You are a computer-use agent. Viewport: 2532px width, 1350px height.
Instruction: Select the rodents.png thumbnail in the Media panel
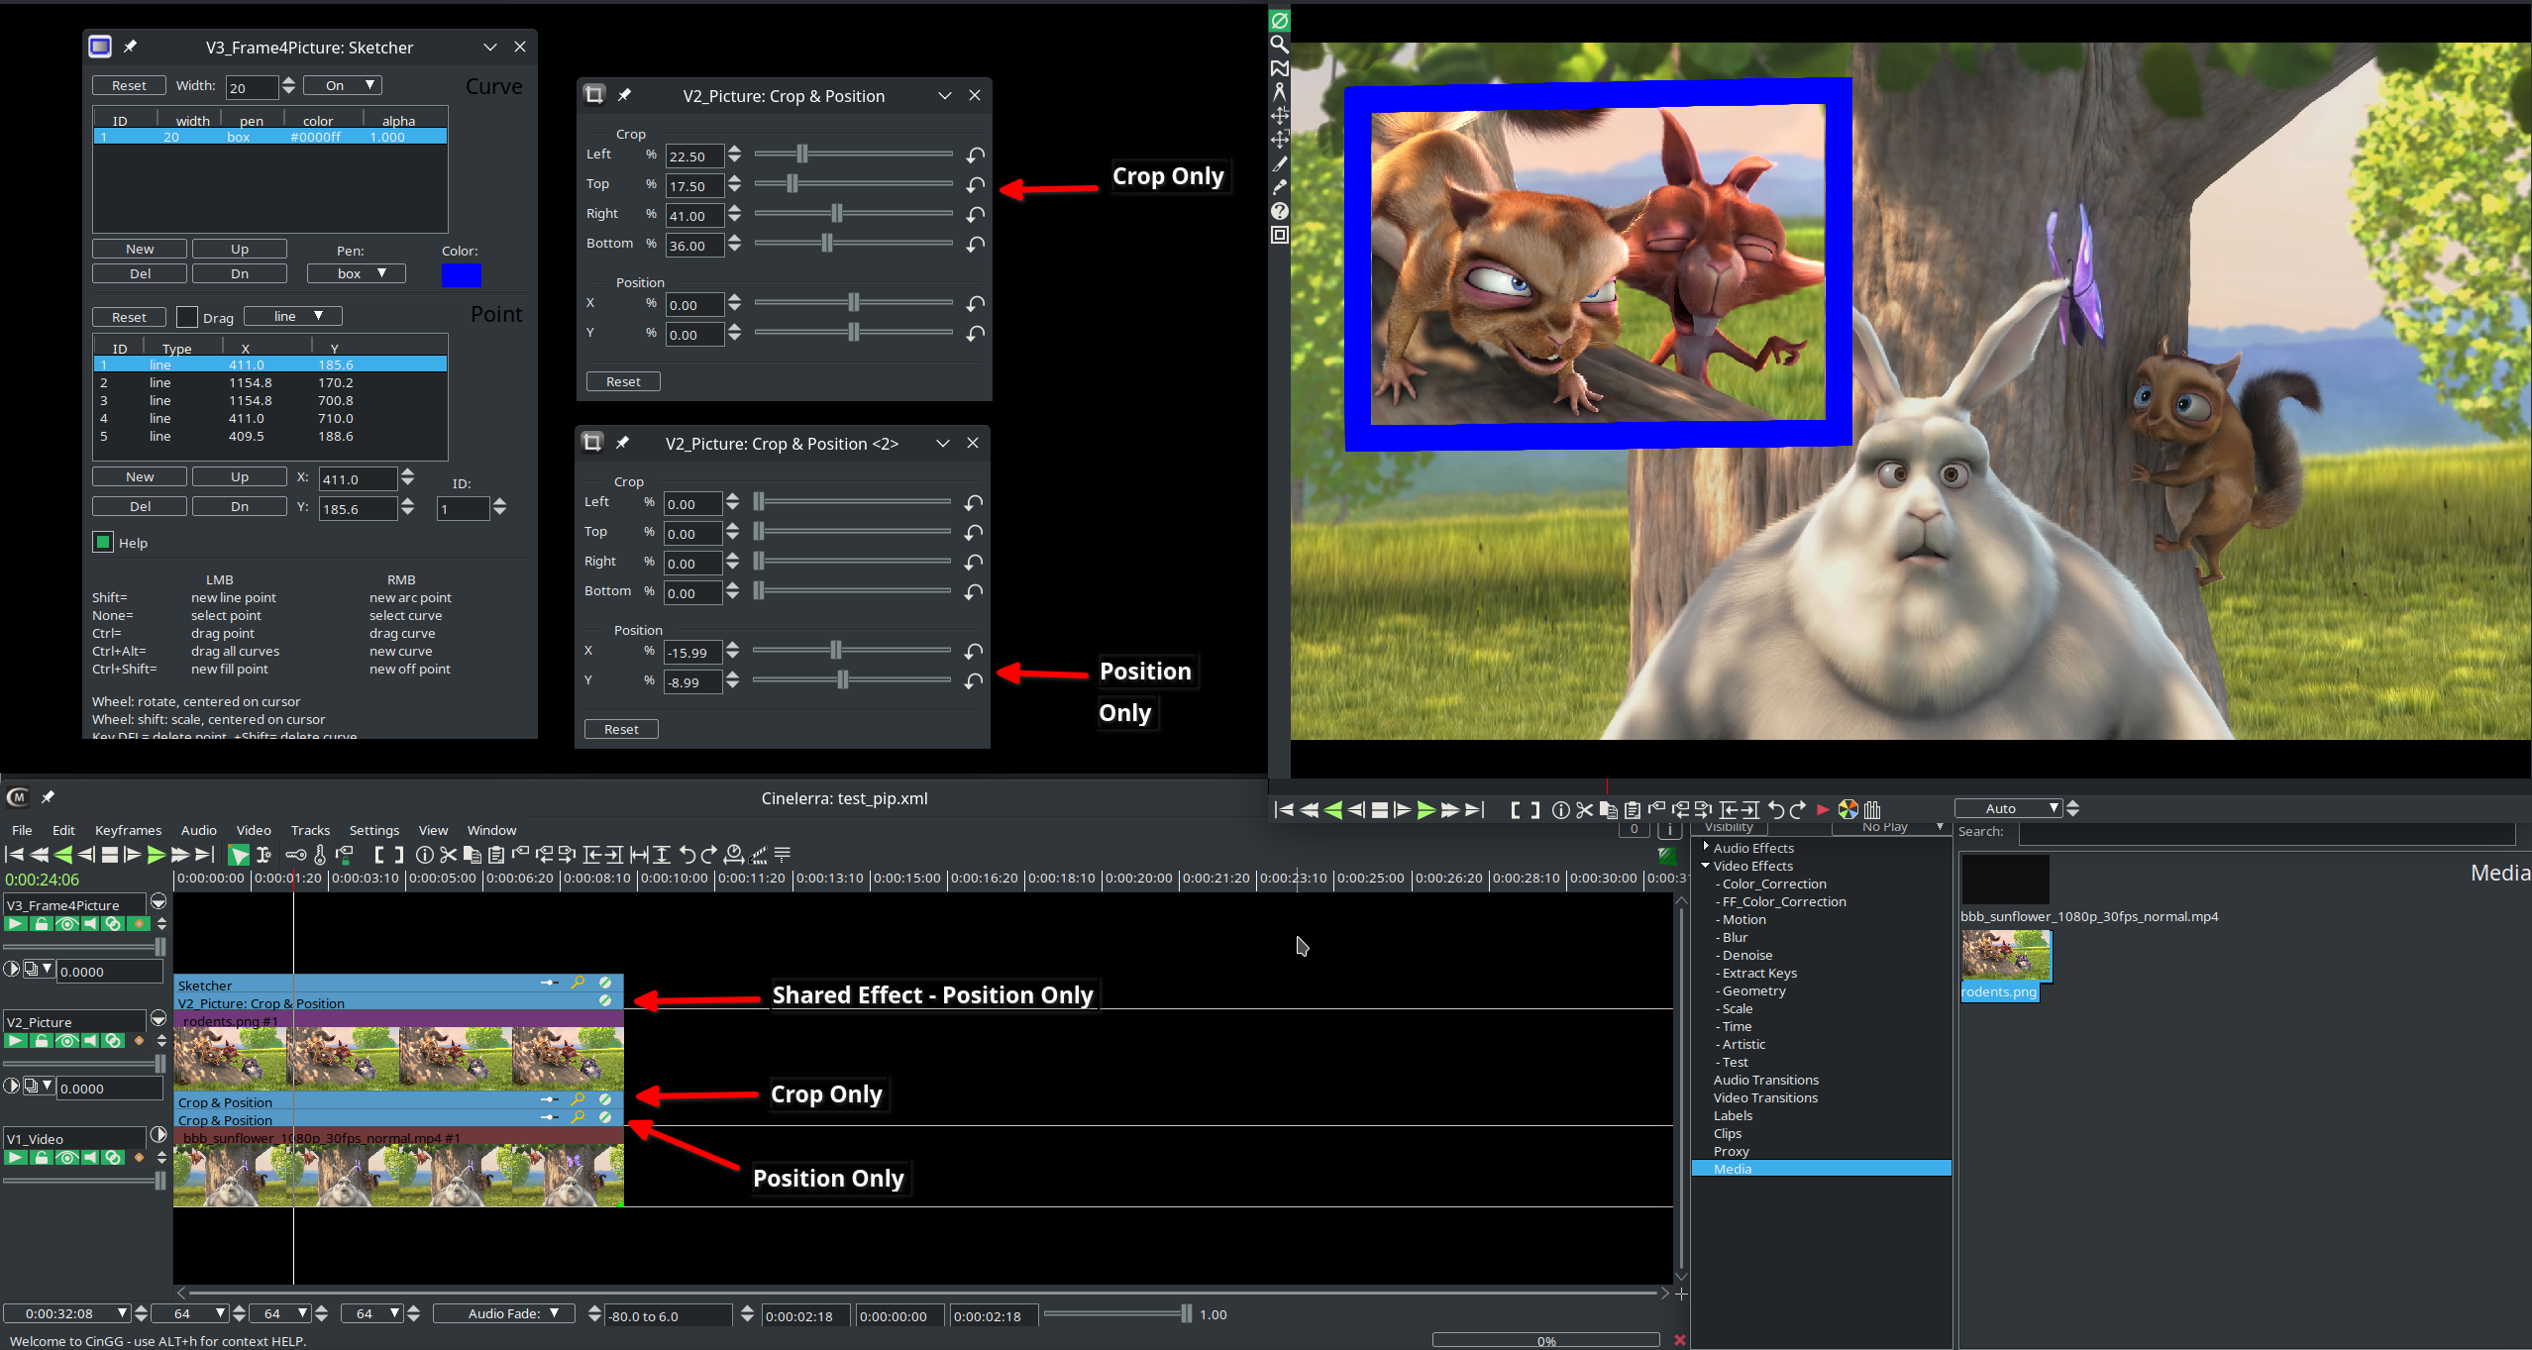(2006, 954)
